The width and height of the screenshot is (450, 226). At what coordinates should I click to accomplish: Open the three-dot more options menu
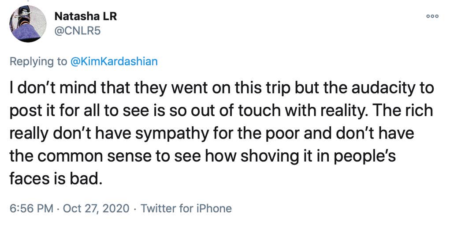click(433, 16)
